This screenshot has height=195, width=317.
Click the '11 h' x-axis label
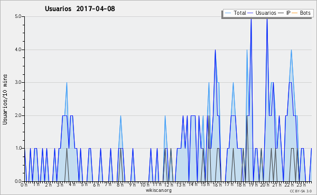coord(157,184)
